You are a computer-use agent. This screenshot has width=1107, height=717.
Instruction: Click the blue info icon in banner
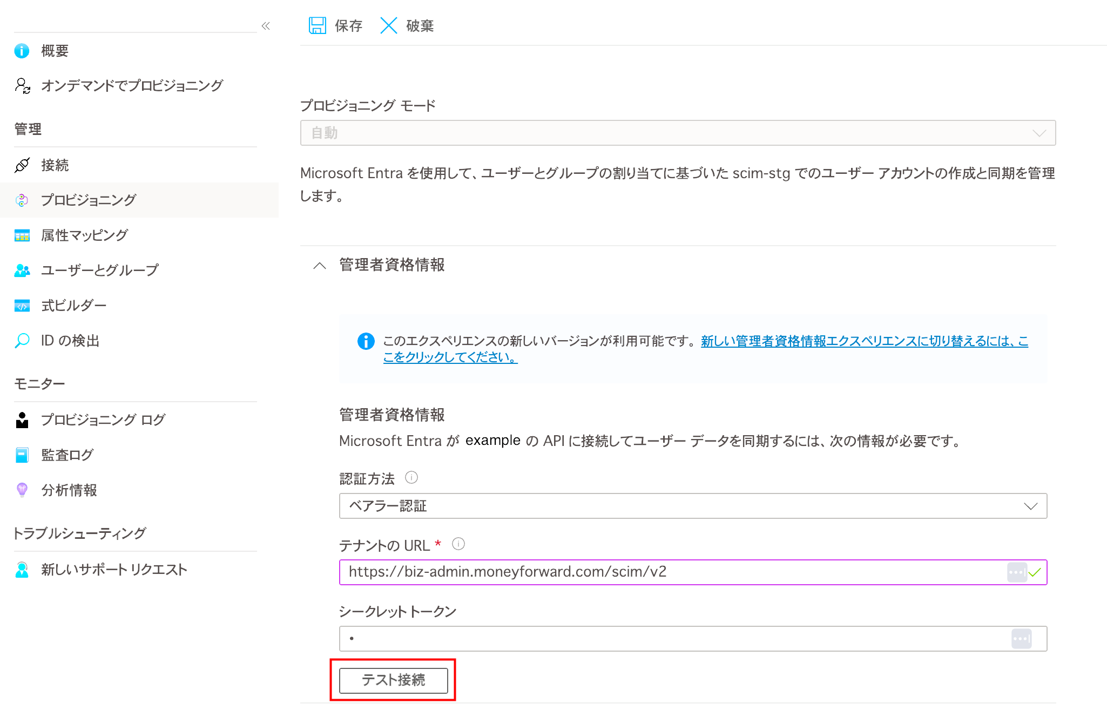tap(366, 341)
